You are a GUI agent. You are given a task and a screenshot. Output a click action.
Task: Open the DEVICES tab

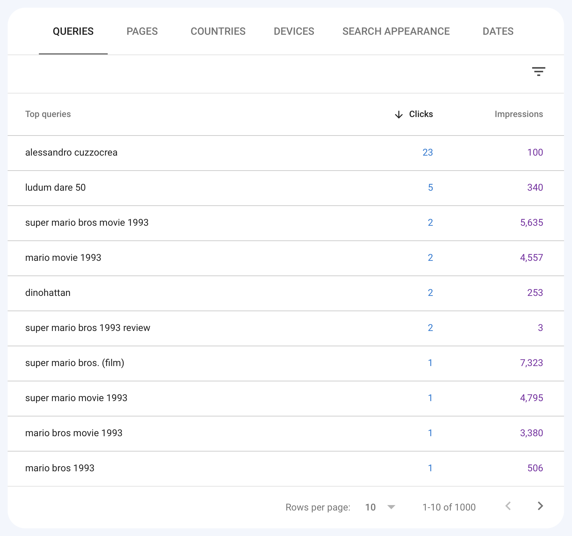293,31
